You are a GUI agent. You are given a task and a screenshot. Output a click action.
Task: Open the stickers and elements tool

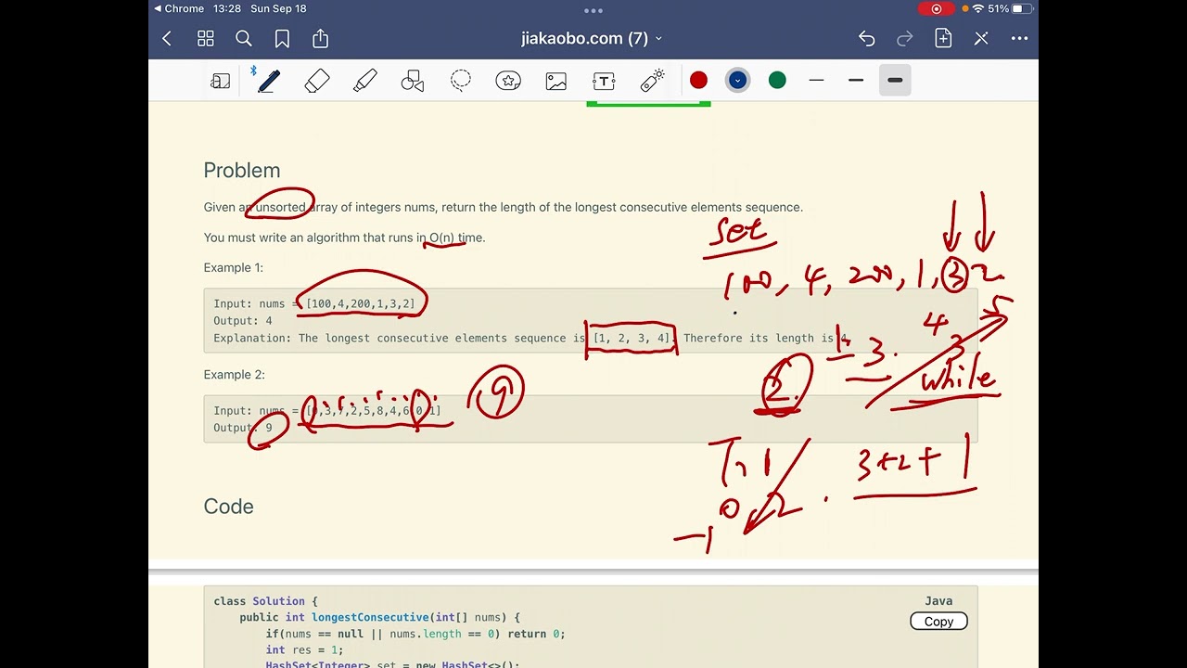[508, 82]
